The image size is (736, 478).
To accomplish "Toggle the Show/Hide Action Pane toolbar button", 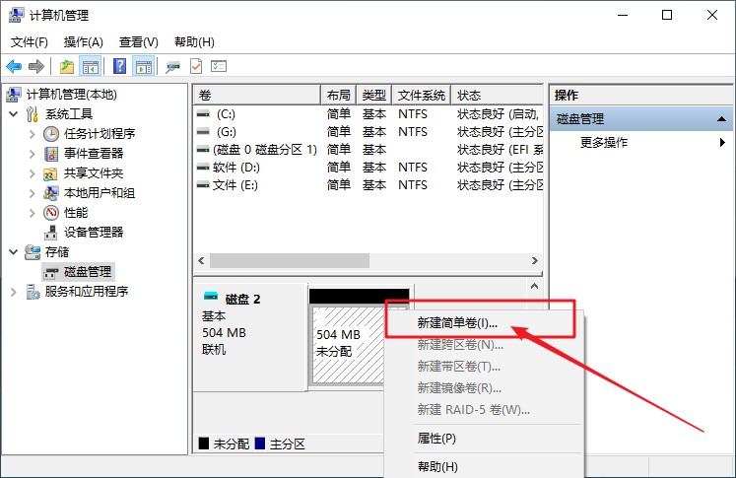I will pyautogui.click(x=143, y=66).
